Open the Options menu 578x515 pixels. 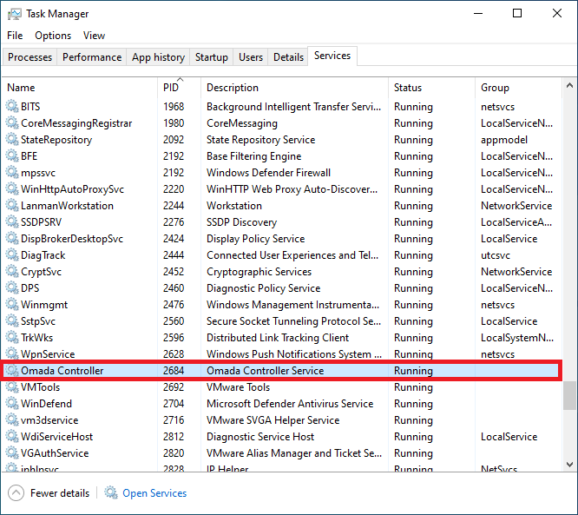click(x=53, y=36)
